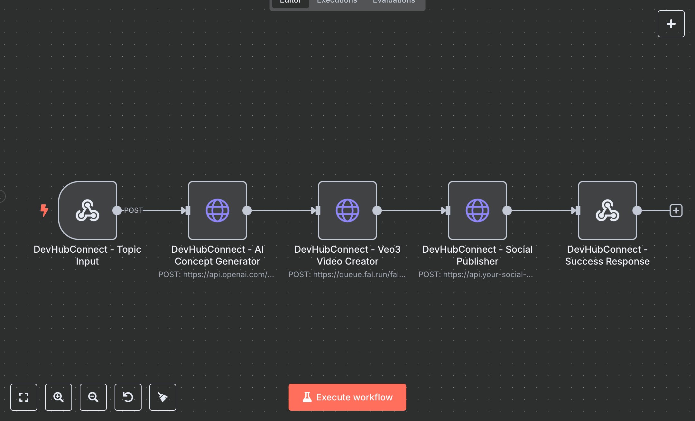Image resolution: width=695 pixels, height=421 pixels.
Task: Click the output connector dot of Social Publisher
Action: [x=507, y=210]
